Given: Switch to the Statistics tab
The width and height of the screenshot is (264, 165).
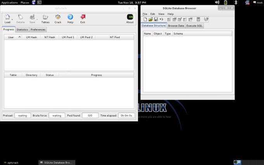Looking at the screenshot, I should click(22, 30).
